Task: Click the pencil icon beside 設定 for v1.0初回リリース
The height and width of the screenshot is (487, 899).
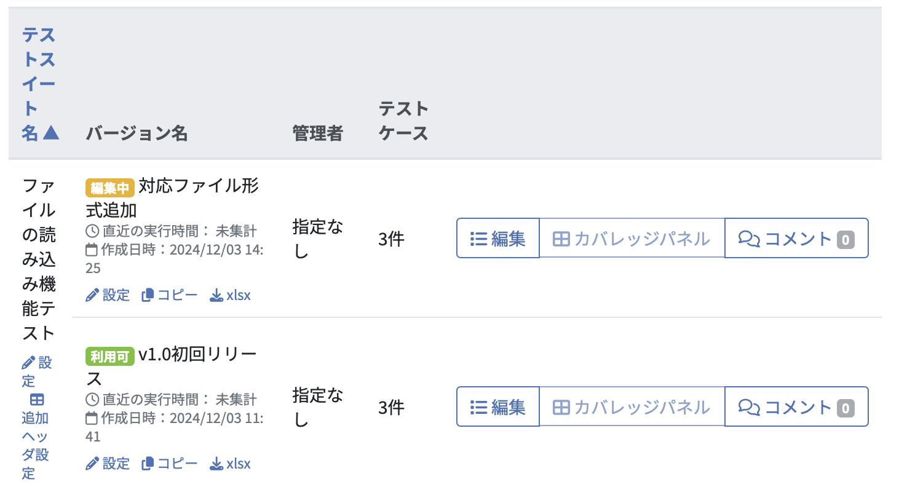Action: [x=92, y=463]
